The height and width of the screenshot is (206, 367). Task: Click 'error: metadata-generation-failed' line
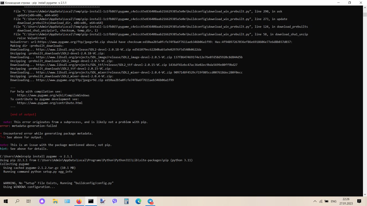click(x=28, y=126)
